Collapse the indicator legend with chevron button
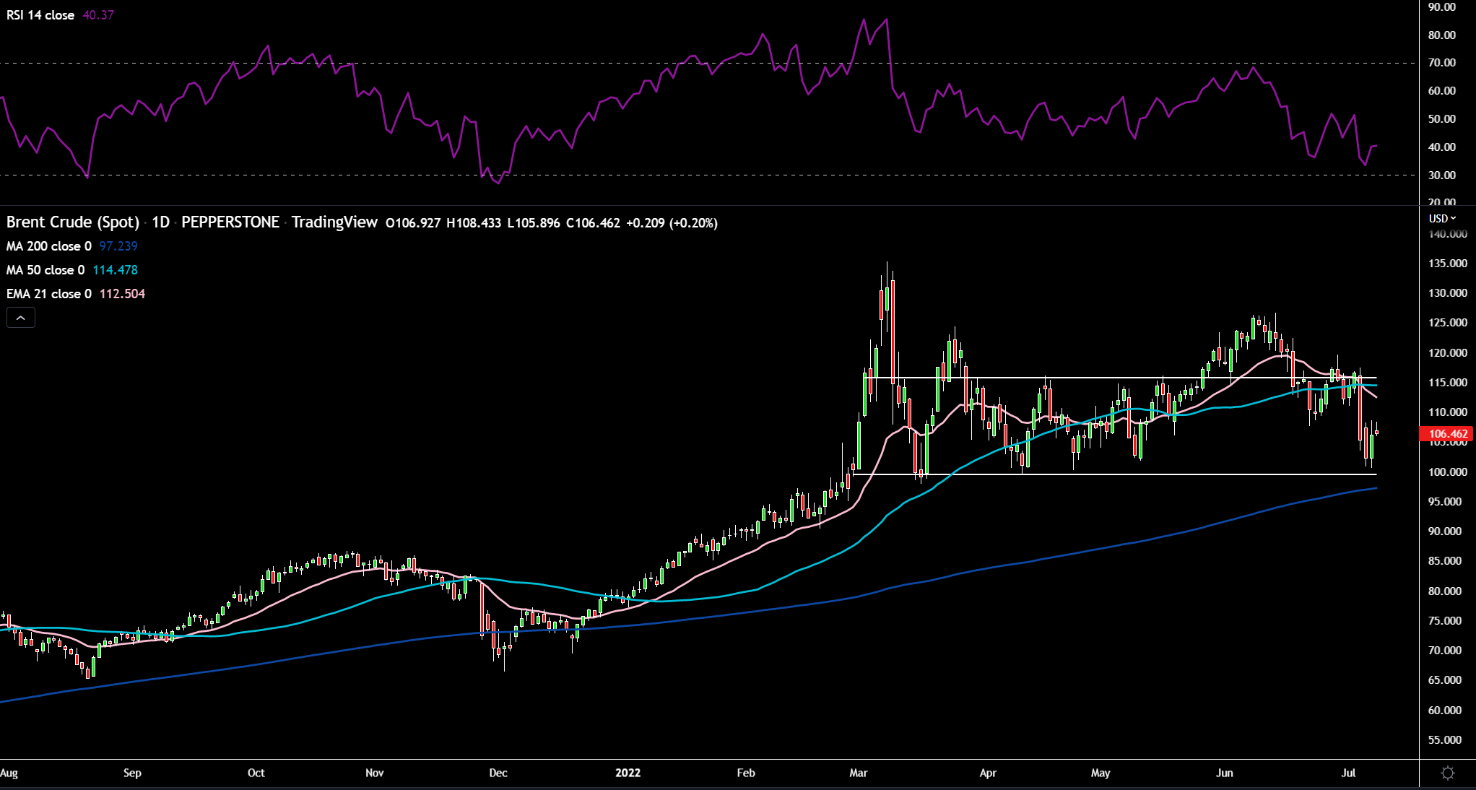 coord(21,318)
